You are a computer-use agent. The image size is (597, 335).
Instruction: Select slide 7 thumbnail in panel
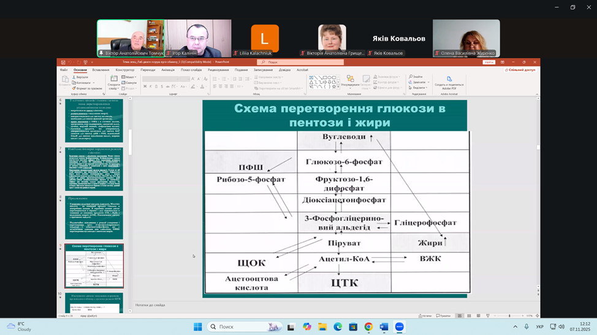point(94,169)
